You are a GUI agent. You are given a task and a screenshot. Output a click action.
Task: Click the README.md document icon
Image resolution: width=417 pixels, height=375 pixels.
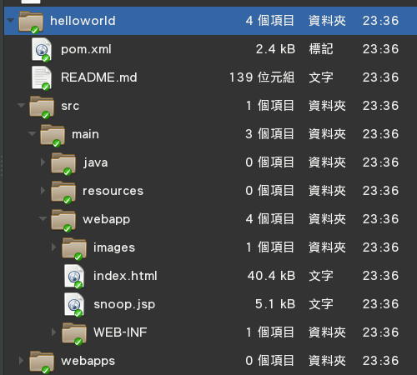42,78
